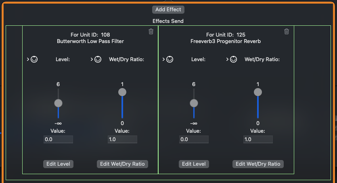Focus the Butterworth Level value field

click(58, 139)
